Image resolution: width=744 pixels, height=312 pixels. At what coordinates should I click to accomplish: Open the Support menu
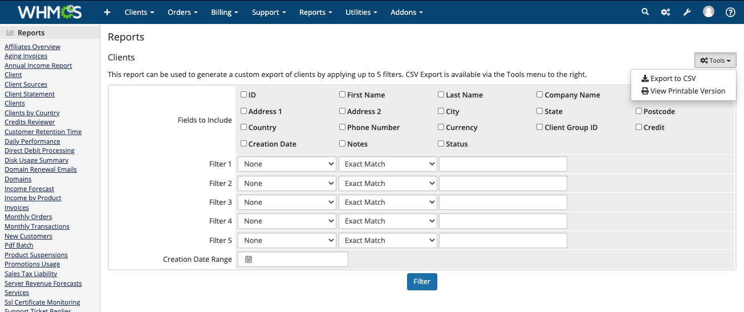tap(269, 12)
